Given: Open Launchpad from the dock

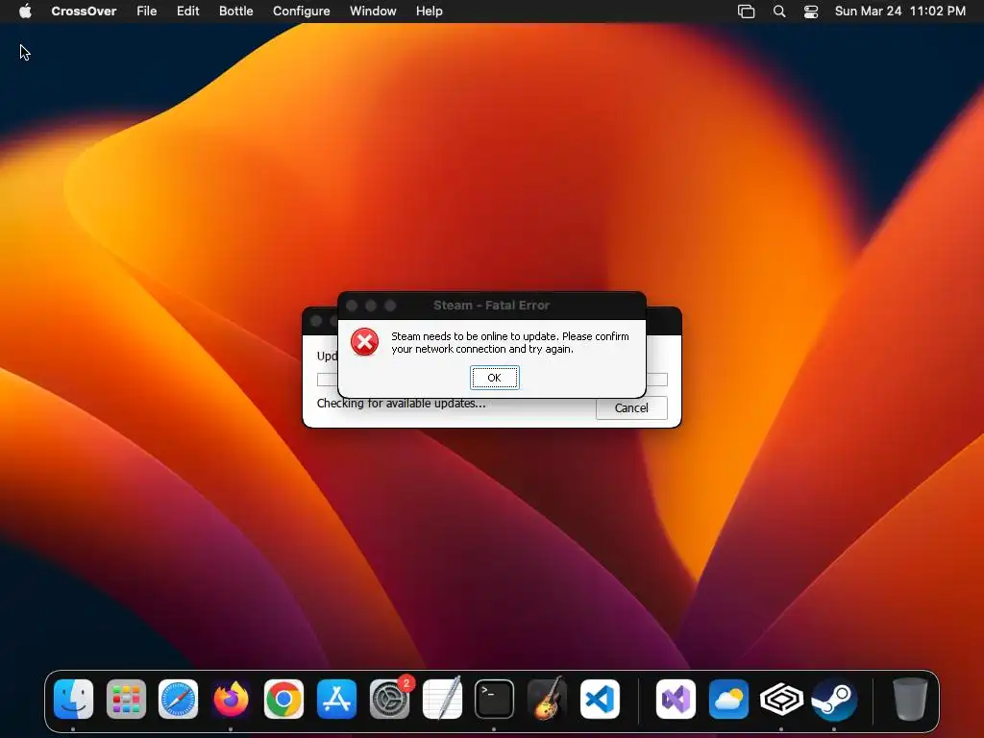Looking at the screenshot, I should 126,700.
